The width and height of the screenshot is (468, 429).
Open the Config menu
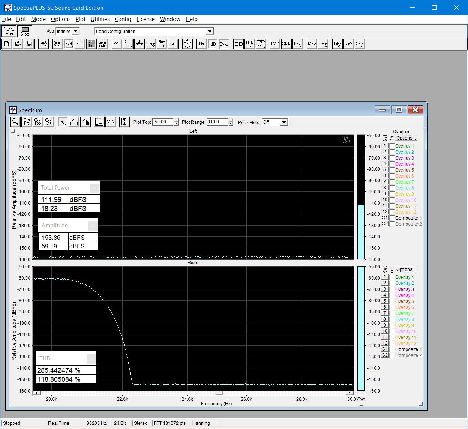tap(123, 19)
